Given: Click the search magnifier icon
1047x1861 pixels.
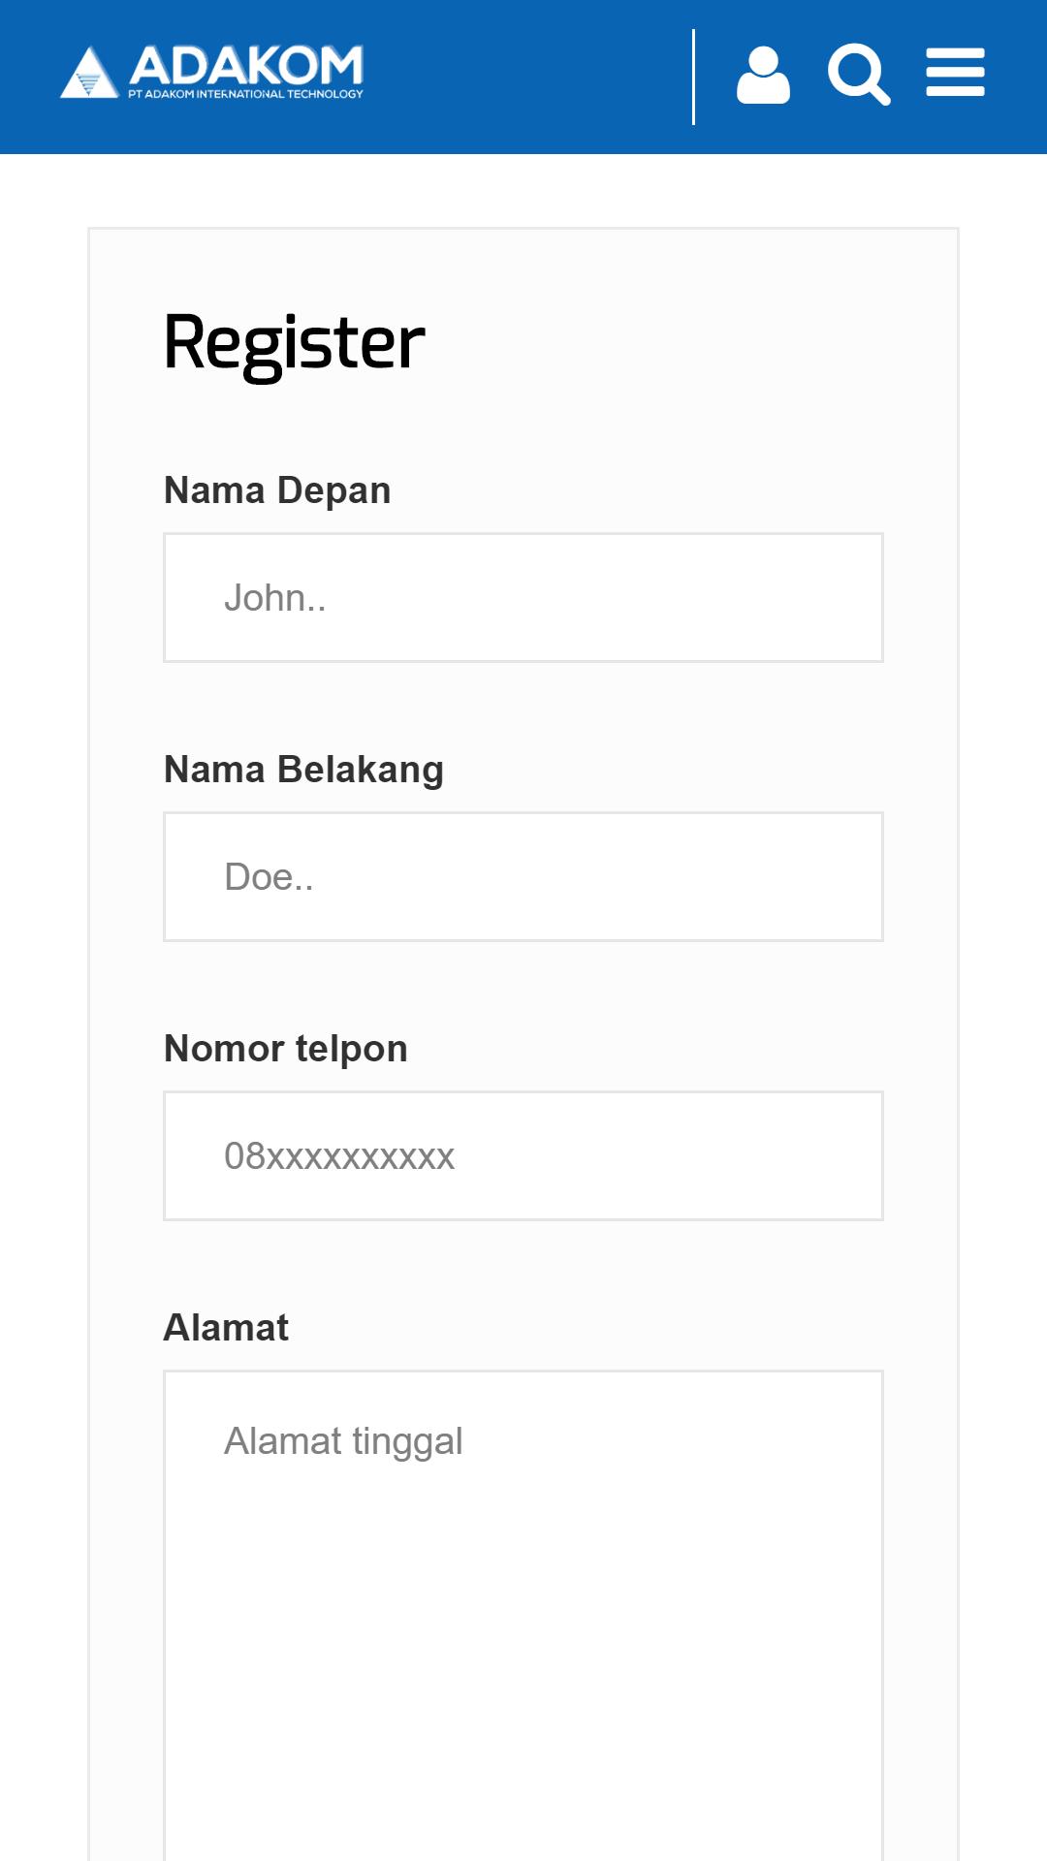Looking at the screenshot, I should coord(859,75).
